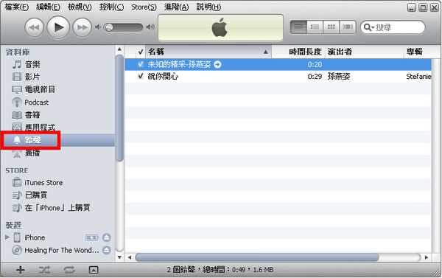This screenshot has height=278, width=442.
Task: Uncheck the 祝你開心 ringtone checkbox
Action: tap(141, 76)
